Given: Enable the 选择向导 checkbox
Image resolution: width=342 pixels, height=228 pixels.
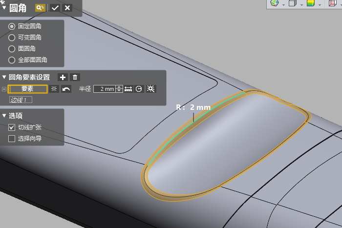Looking at the screenshot, I should 12,139.
